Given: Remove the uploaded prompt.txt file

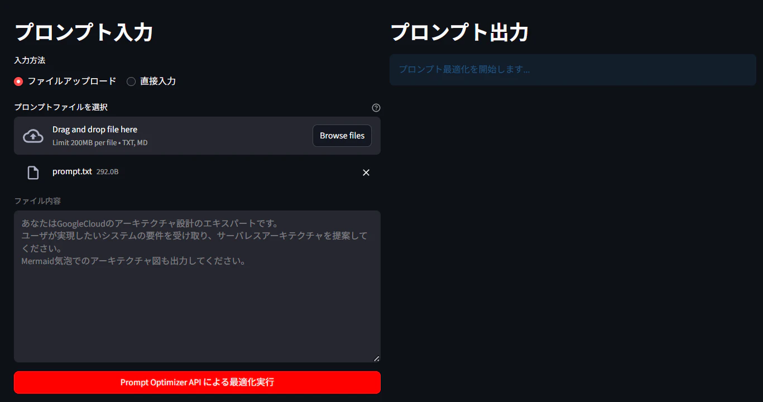Looking at the screenshot, I should point(366,173).
